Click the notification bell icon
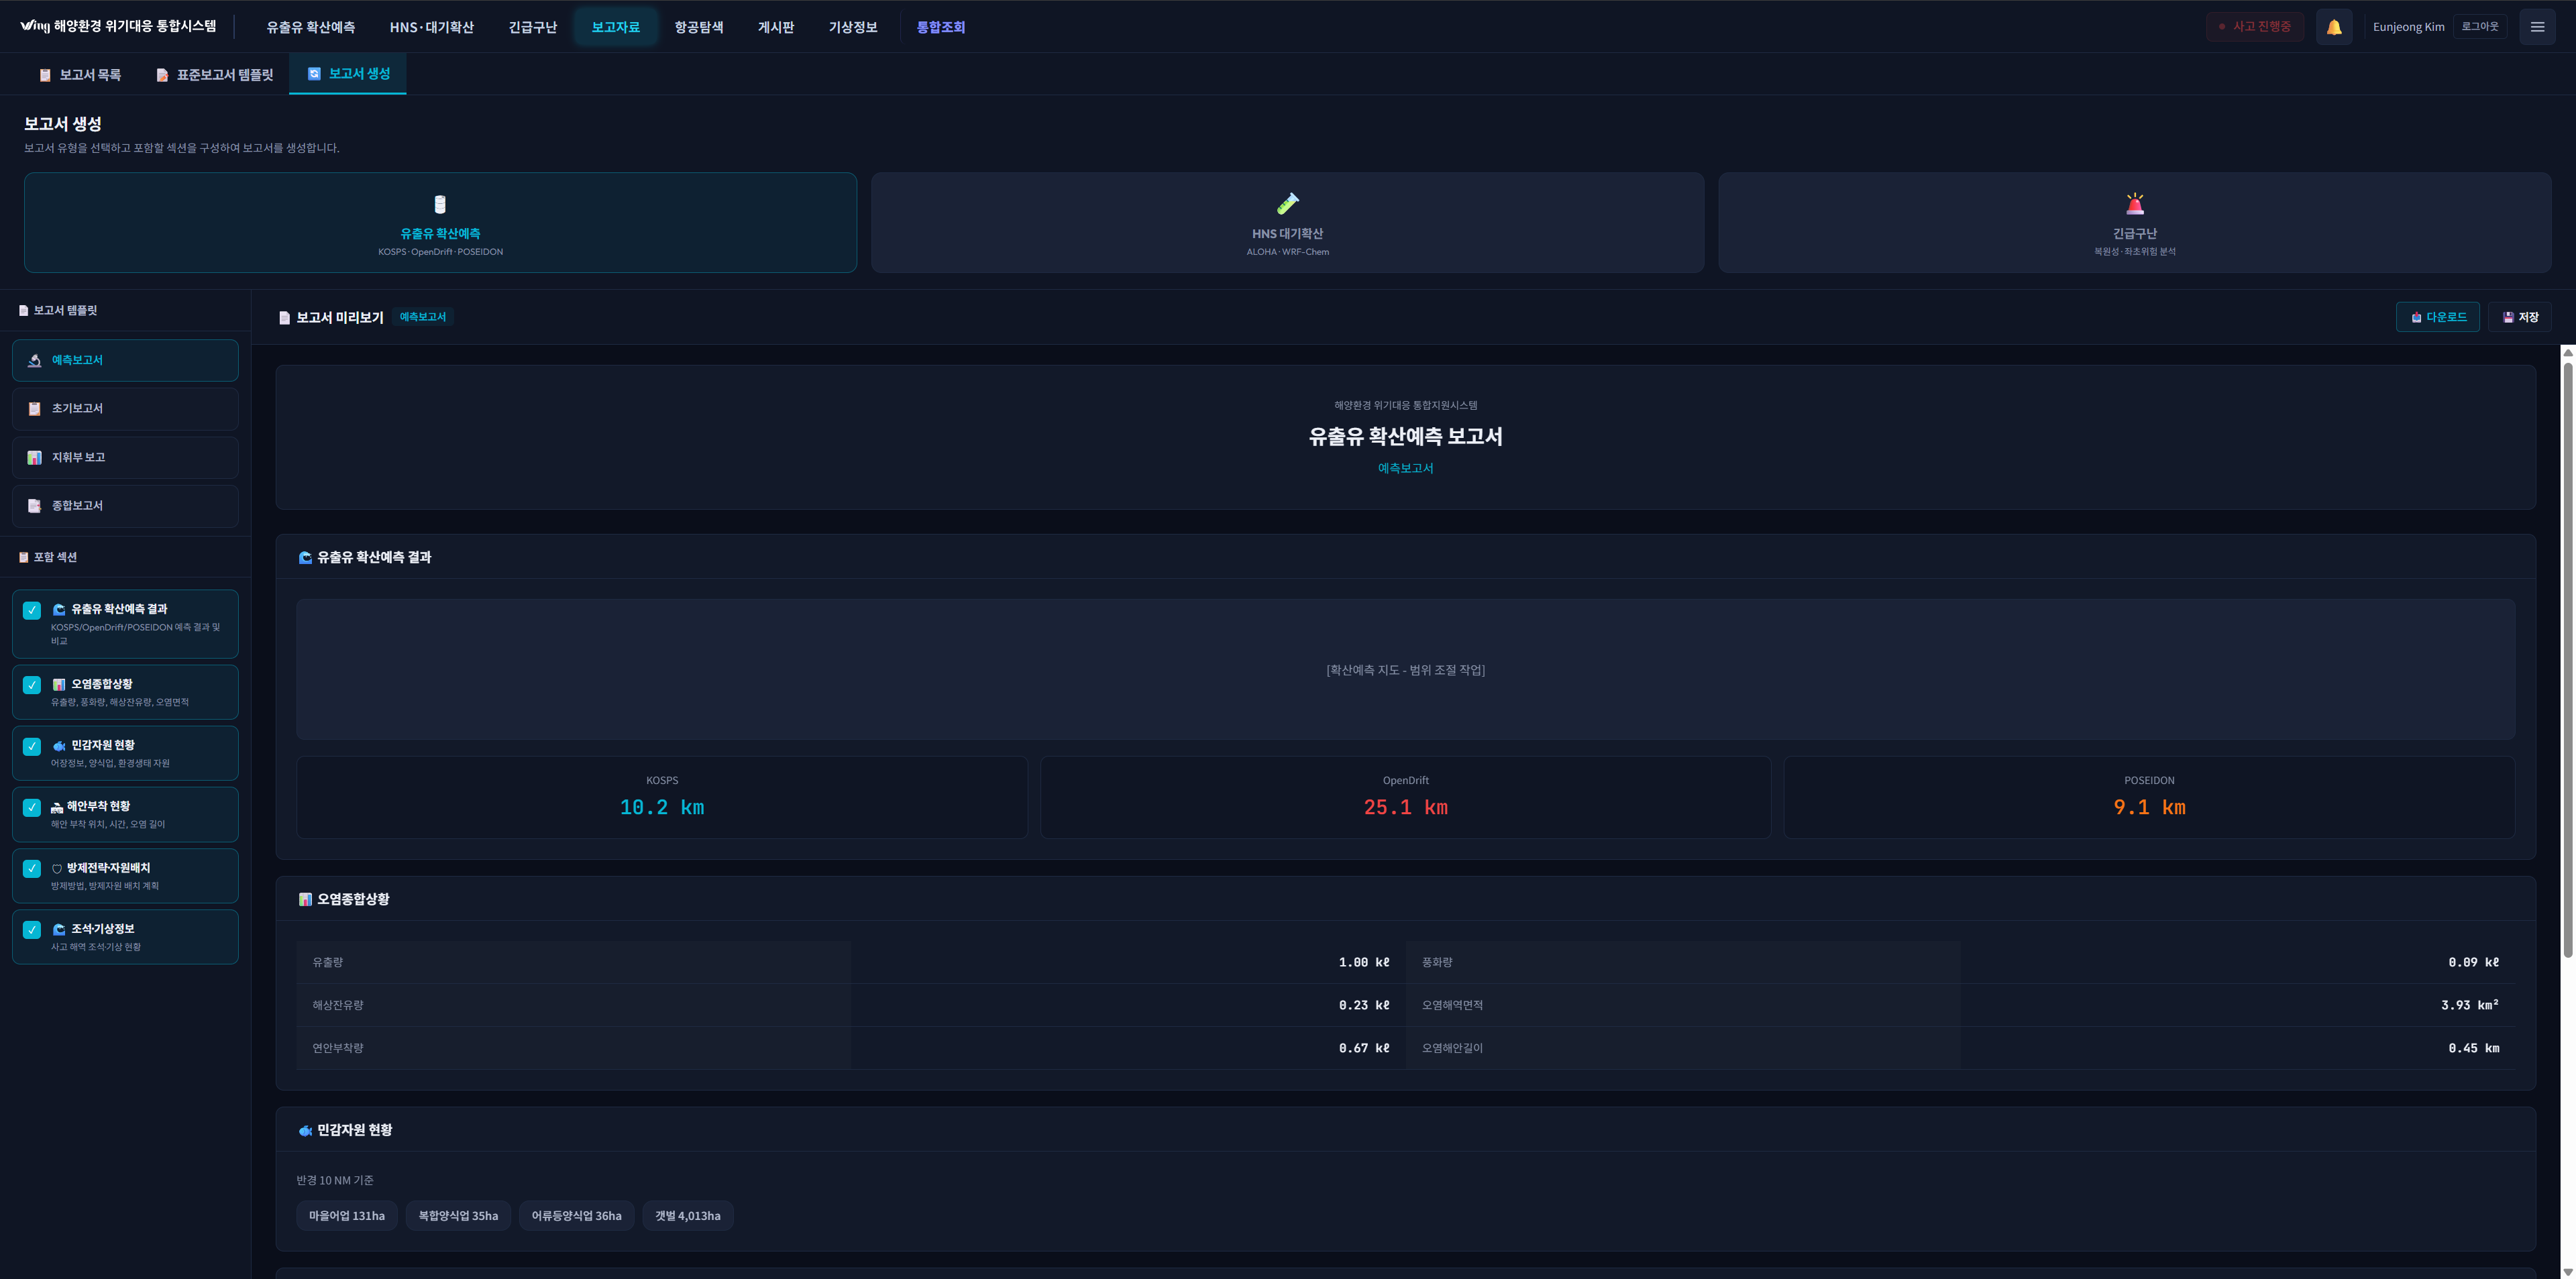 click(x=2333, y=27)
